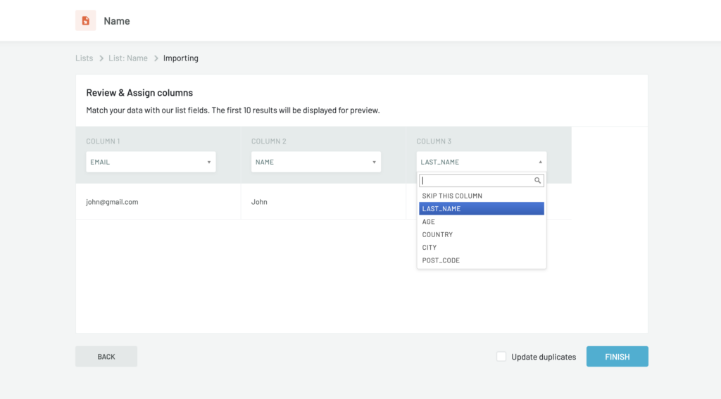Click the BACK button
This screenshot has width=721, height=399.
(106, 357)
